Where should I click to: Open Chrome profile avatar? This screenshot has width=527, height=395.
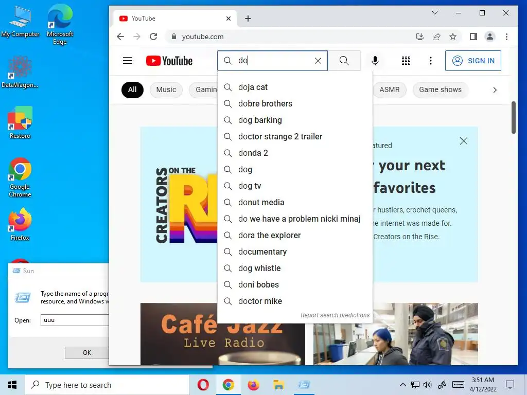pos(490,37)
